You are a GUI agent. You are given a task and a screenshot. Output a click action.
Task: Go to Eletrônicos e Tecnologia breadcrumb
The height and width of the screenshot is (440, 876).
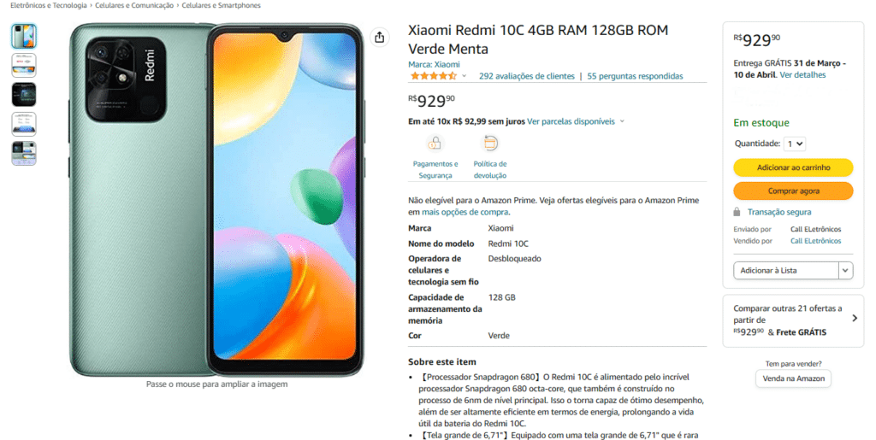coord(49,6)
